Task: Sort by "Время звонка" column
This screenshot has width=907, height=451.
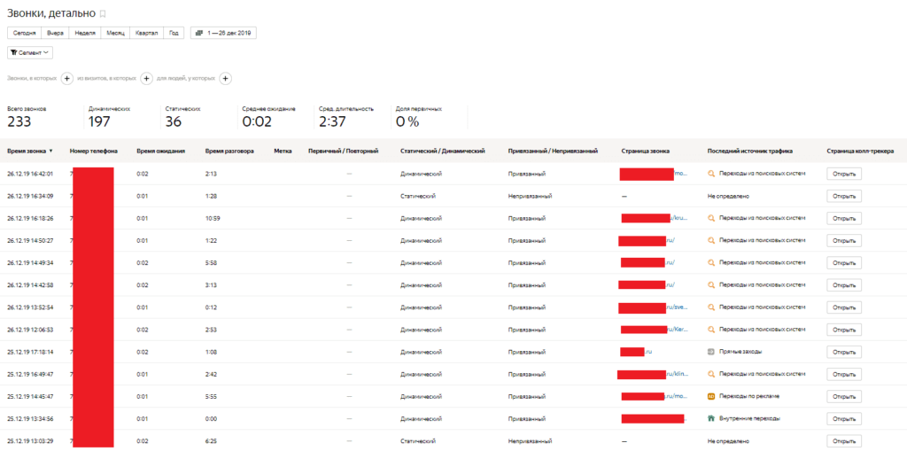Action: point(29,151)
